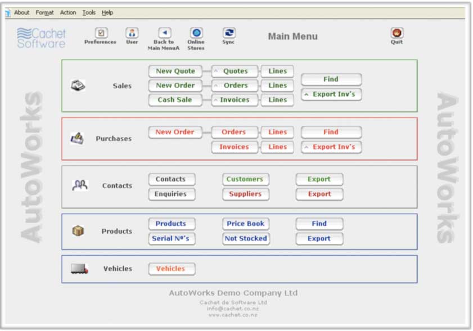Click the Products button above Serial N°'s

pos(172,224)
